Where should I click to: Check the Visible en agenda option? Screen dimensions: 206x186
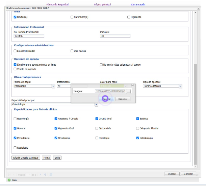pyautogui.click(x=15, y=69)
